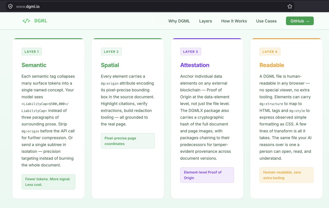Image resolution: width=329 pixels, height=208 pixels.
Task: Click 'Element-level Proof of Origin' callout
Action: pyautogui.click(x=207, y=175)
